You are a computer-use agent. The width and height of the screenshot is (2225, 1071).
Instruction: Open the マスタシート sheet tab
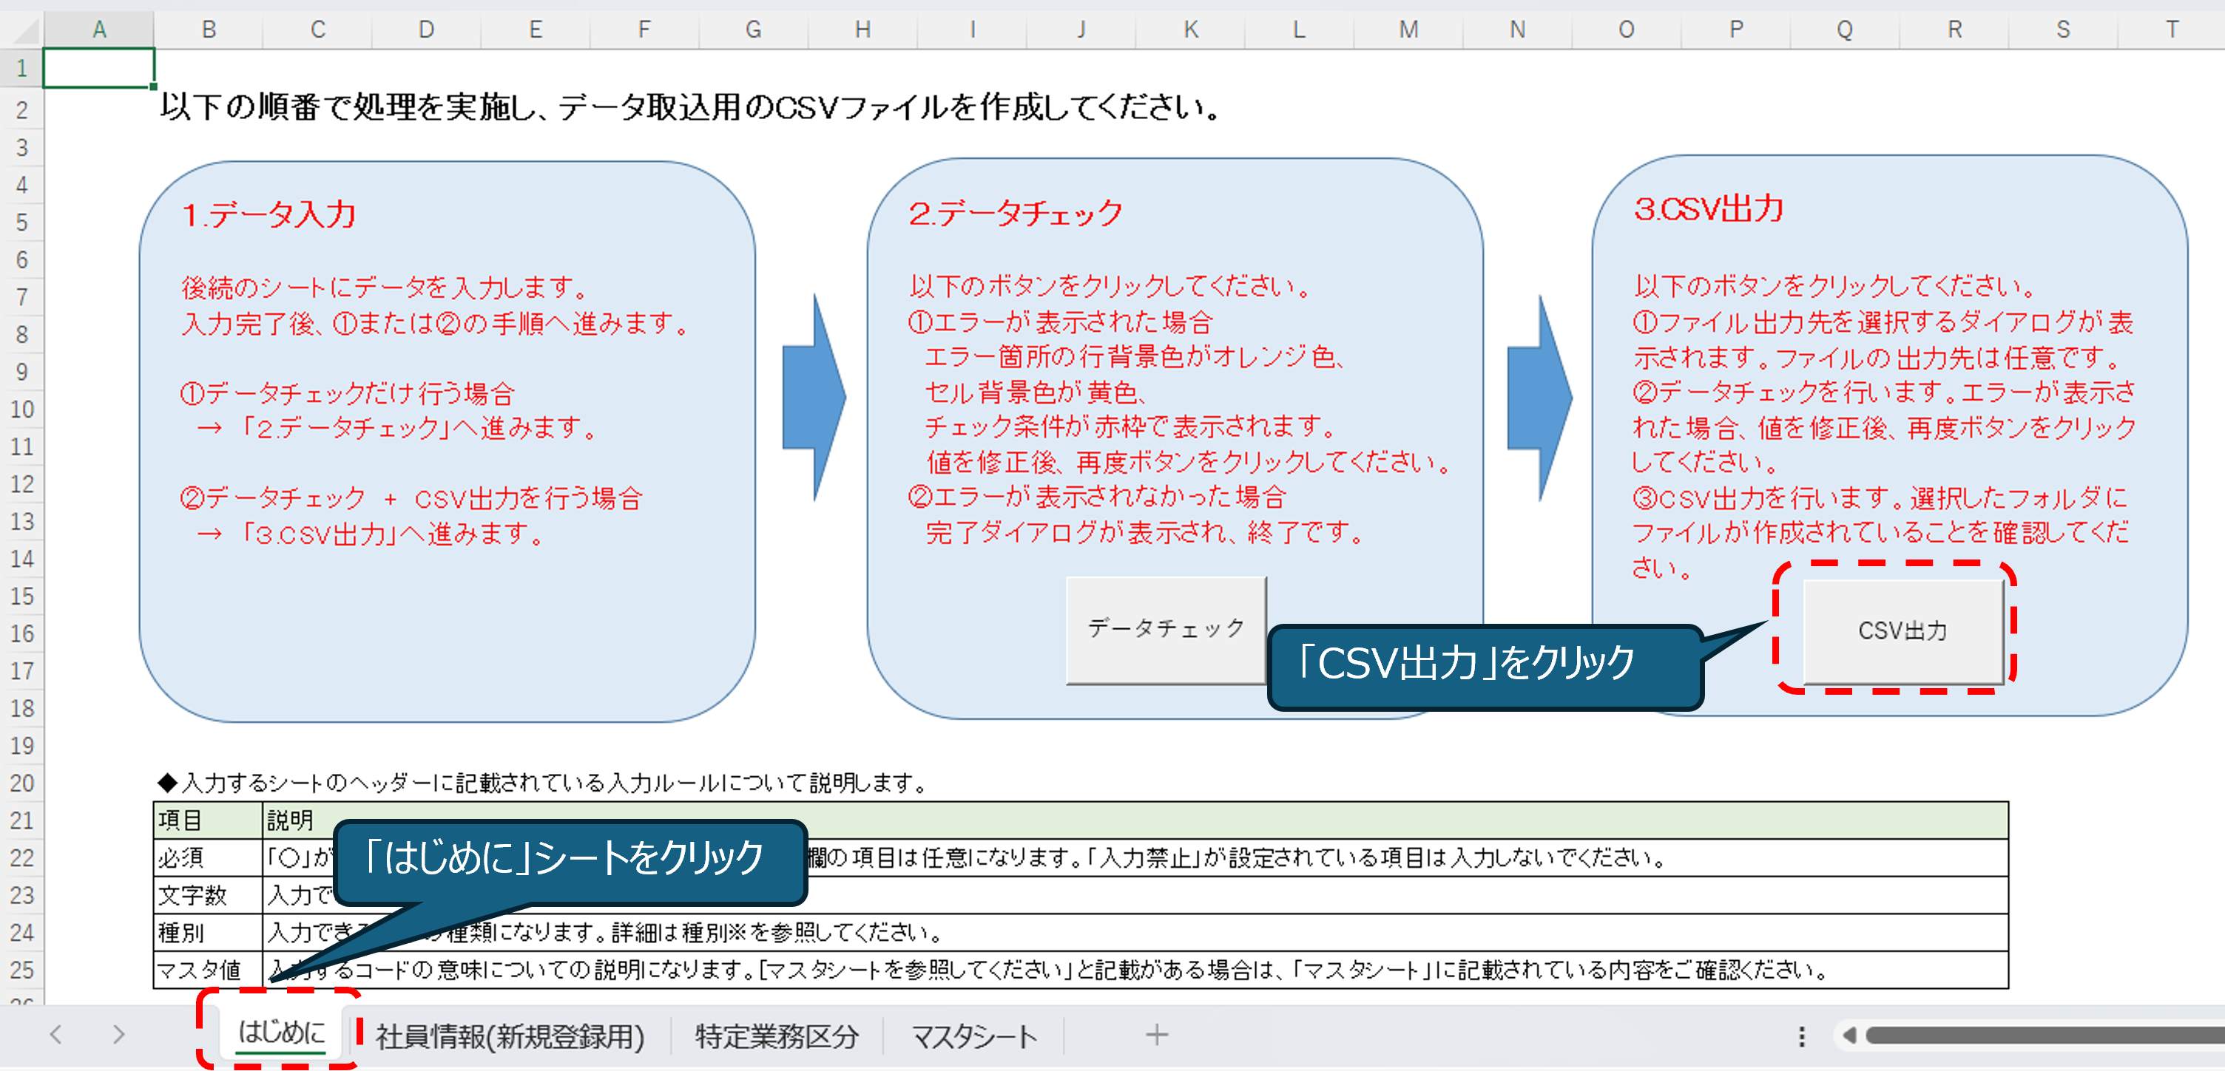coord(973,1036)
